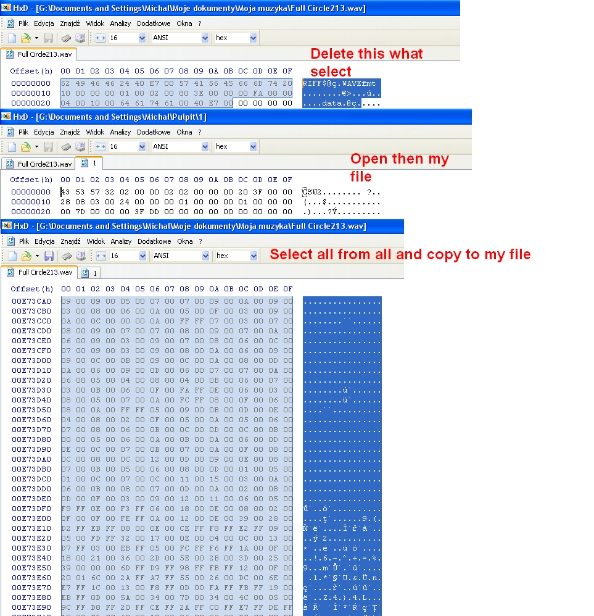594x616 pixels.
Task: Click the first byte 43 in the CSW2 file
Action: (x=65, y=192)
